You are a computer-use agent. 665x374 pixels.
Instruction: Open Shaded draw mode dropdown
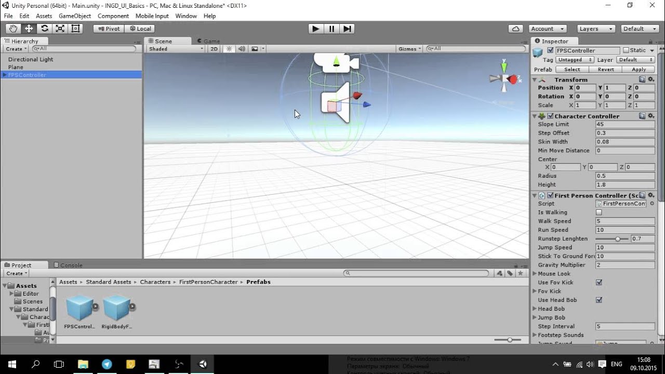(176, 49)
